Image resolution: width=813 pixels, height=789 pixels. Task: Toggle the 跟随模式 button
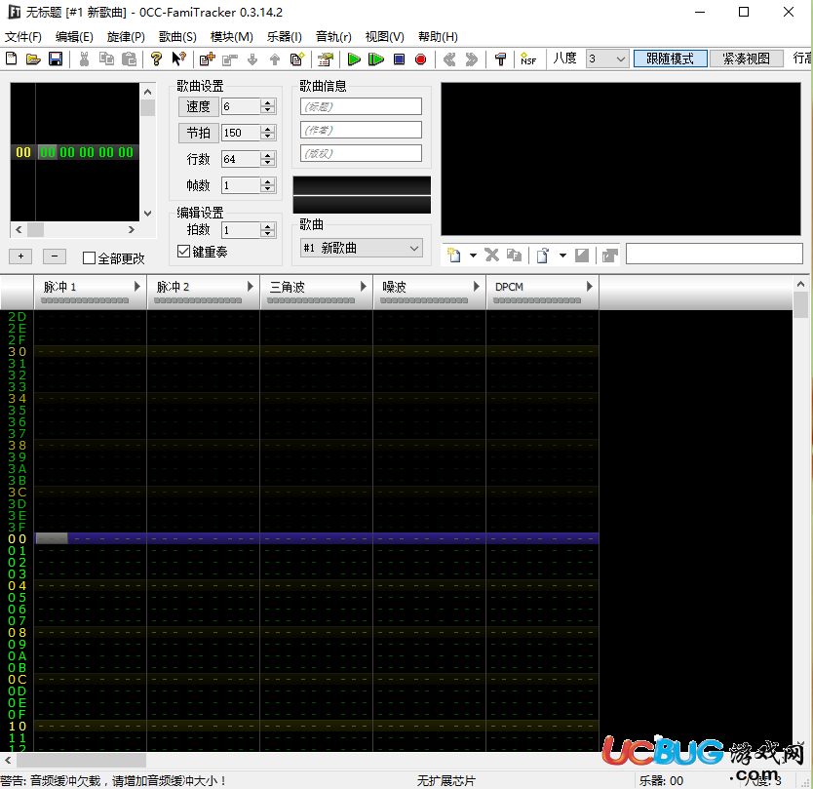pos(671,59)
